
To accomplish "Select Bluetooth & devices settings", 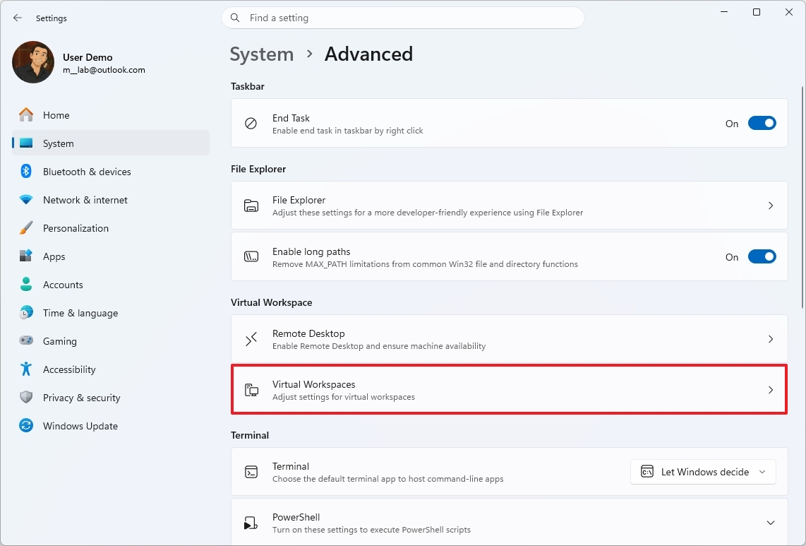I will tap(87, 171).
